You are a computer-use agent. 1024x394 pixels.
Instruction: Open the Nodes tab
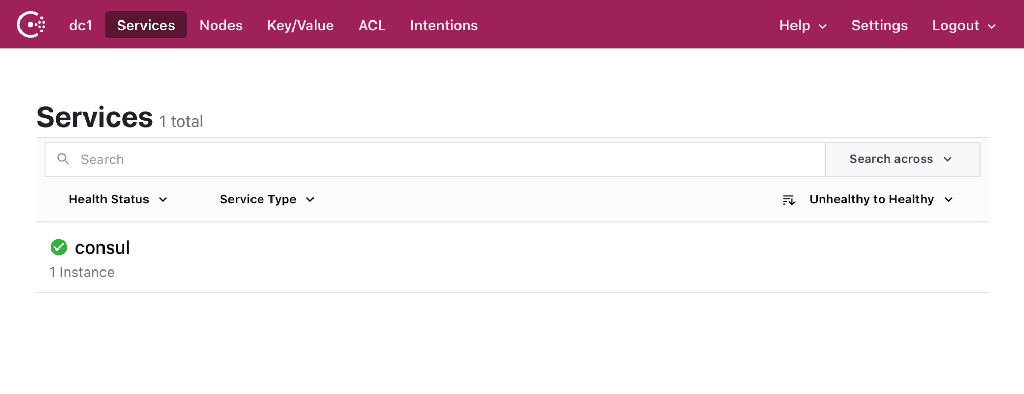pyautogui.click(x=221, y=25)
